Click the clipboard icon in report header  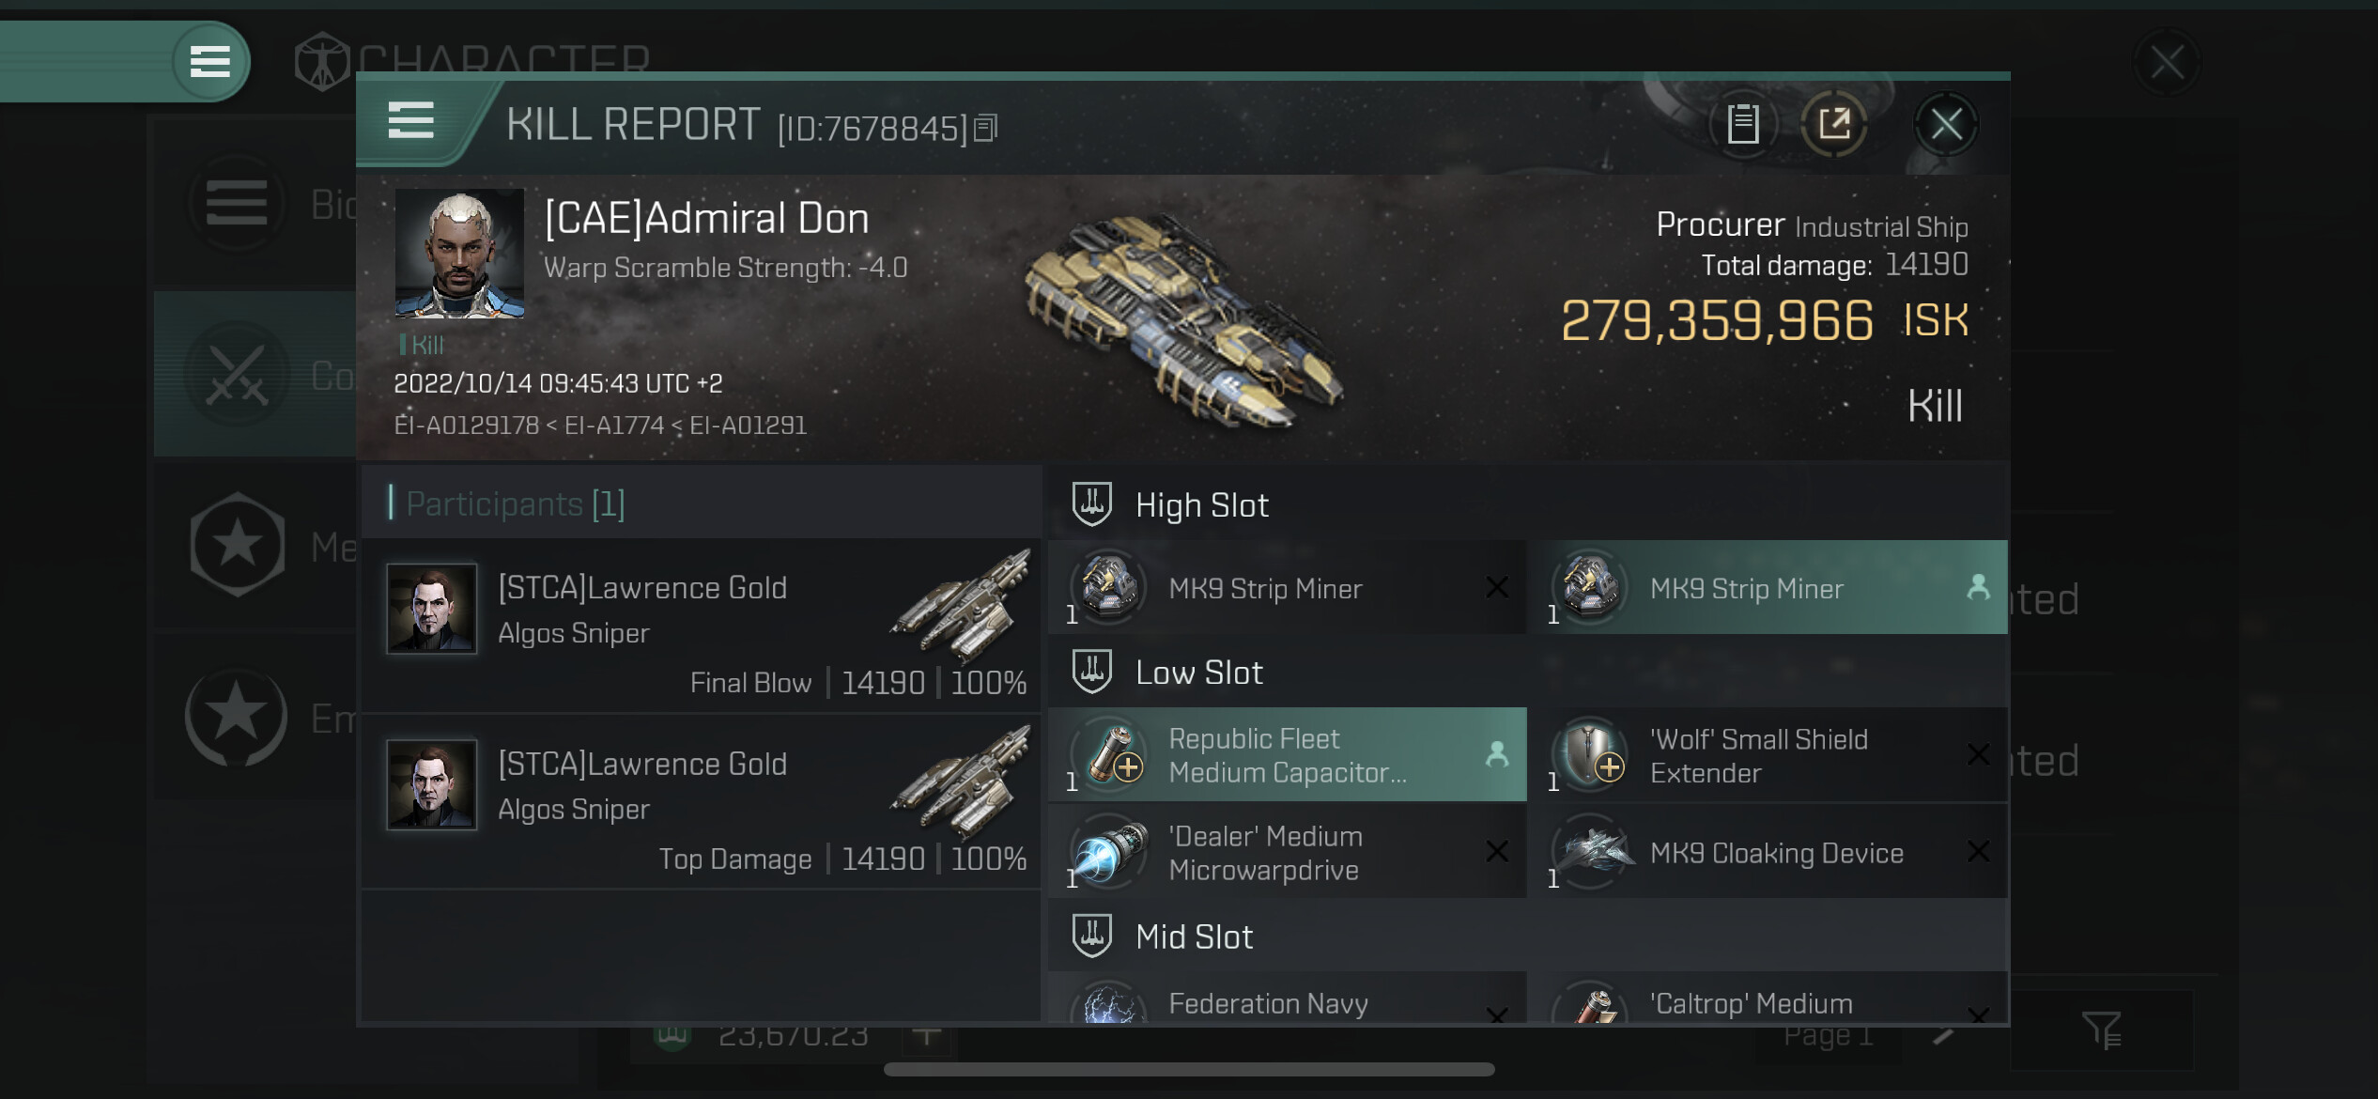(1742, 124)
